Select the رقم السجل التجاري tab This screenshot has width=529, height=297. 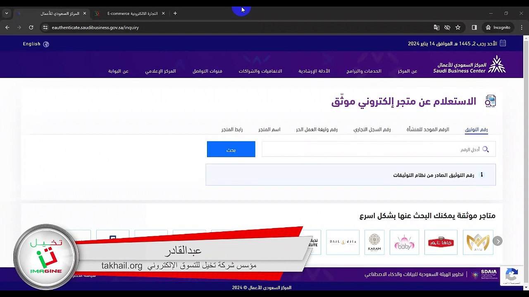point(372,130)
